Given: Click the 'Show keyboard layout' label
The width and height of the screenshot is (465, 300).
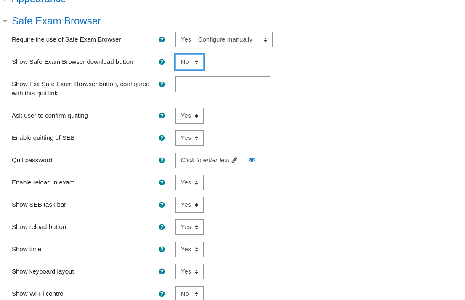Looking at the screenshot, I should coord(43,271).
